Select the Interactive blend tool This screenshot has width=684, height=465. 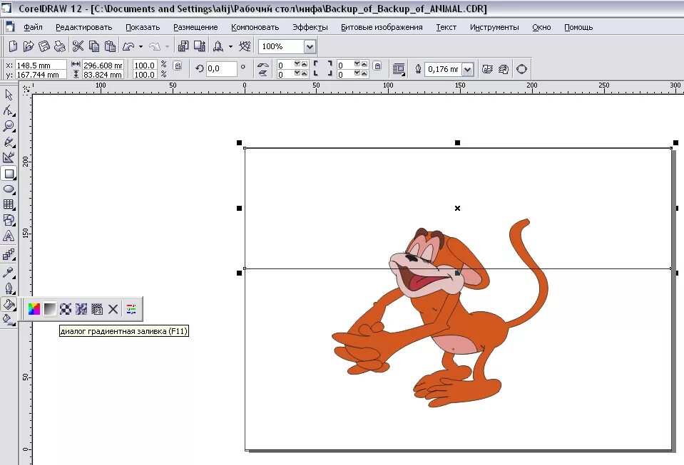(9, 254)
